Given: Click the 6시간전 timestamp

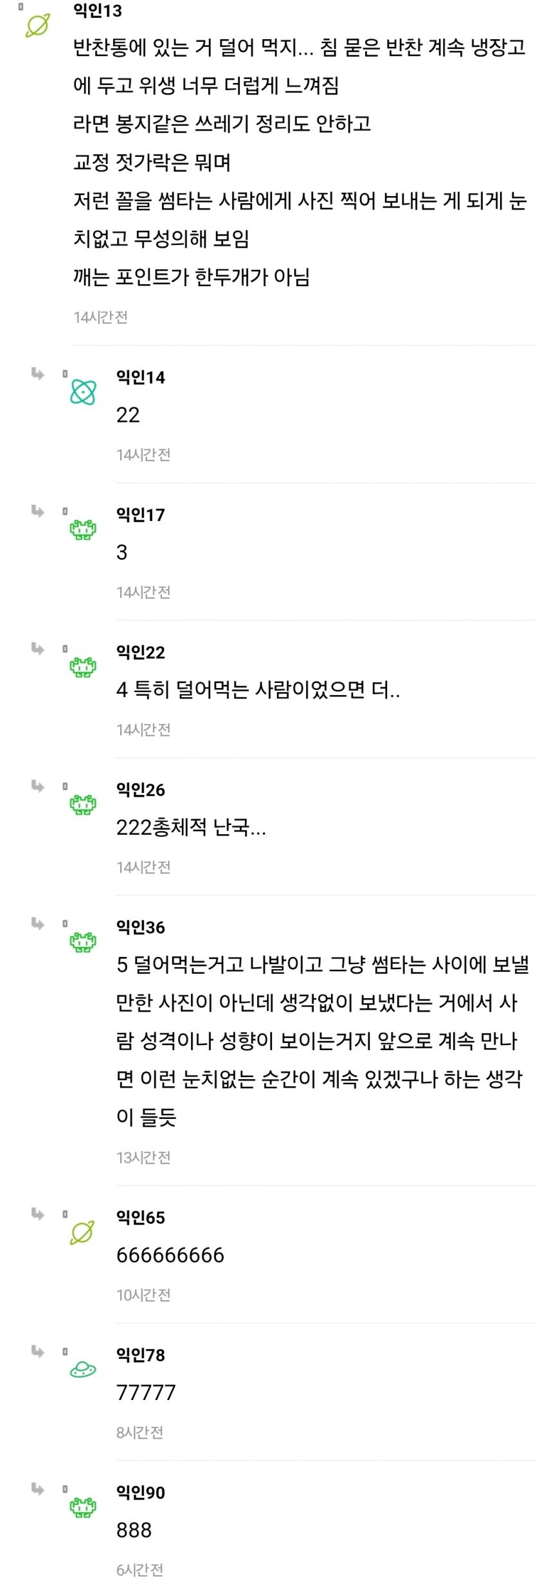Looking at the screenshot, I should pyautogui.click(x=139, y=1570).
